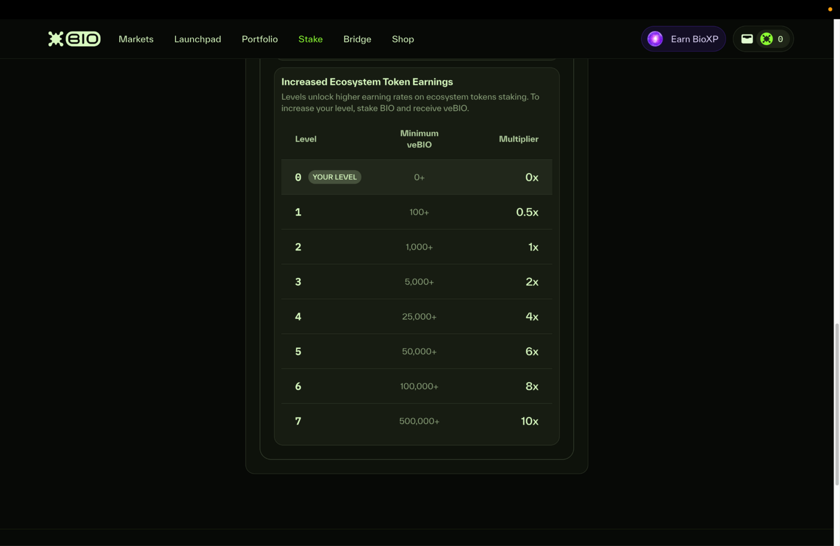
Task: Click the 1x multiplier cell
Action: 533,247
